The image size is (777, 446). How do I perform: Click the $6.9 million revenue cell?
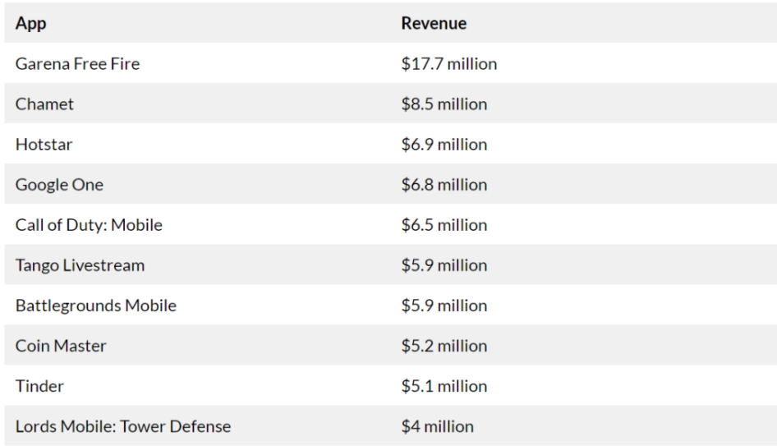click(x=444, y=144)
